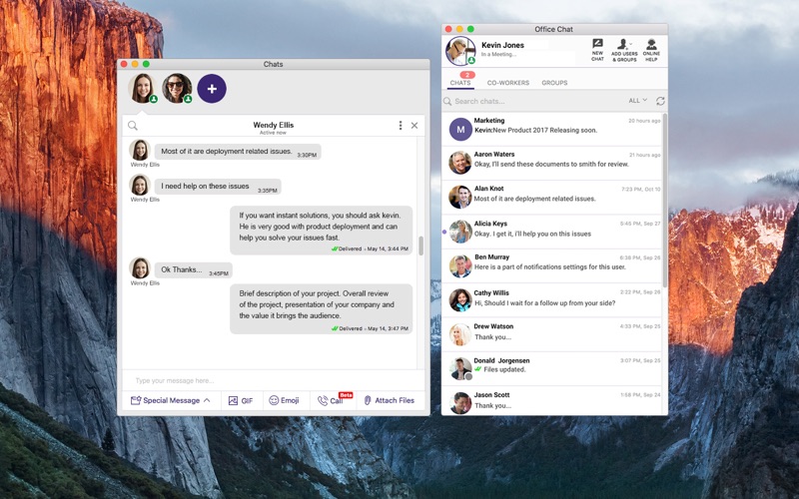Click Wendy Ellis avatar beside "Ok Thanks" message
The image size is (799, 499).
pos(140,268)
